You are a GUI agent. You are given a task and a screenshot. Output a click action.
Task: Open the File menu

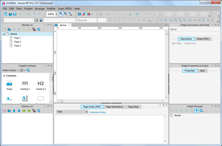5,8
